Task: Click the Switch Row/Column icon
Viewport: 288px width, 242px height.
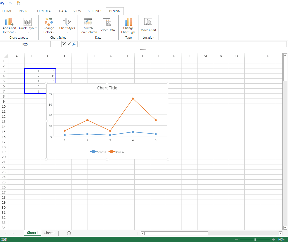Action: (x=88, y=22)
